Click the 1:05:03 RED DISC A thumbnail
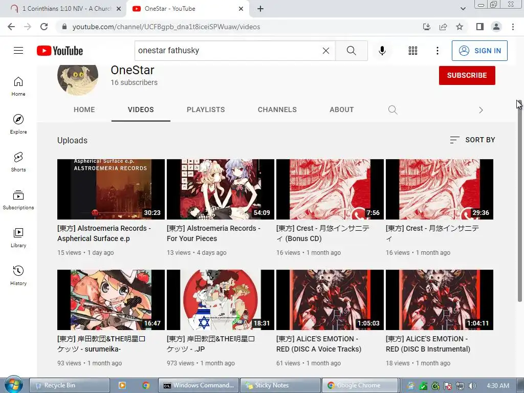Screen dimensions: 524x393 click(x=330, y=300)
